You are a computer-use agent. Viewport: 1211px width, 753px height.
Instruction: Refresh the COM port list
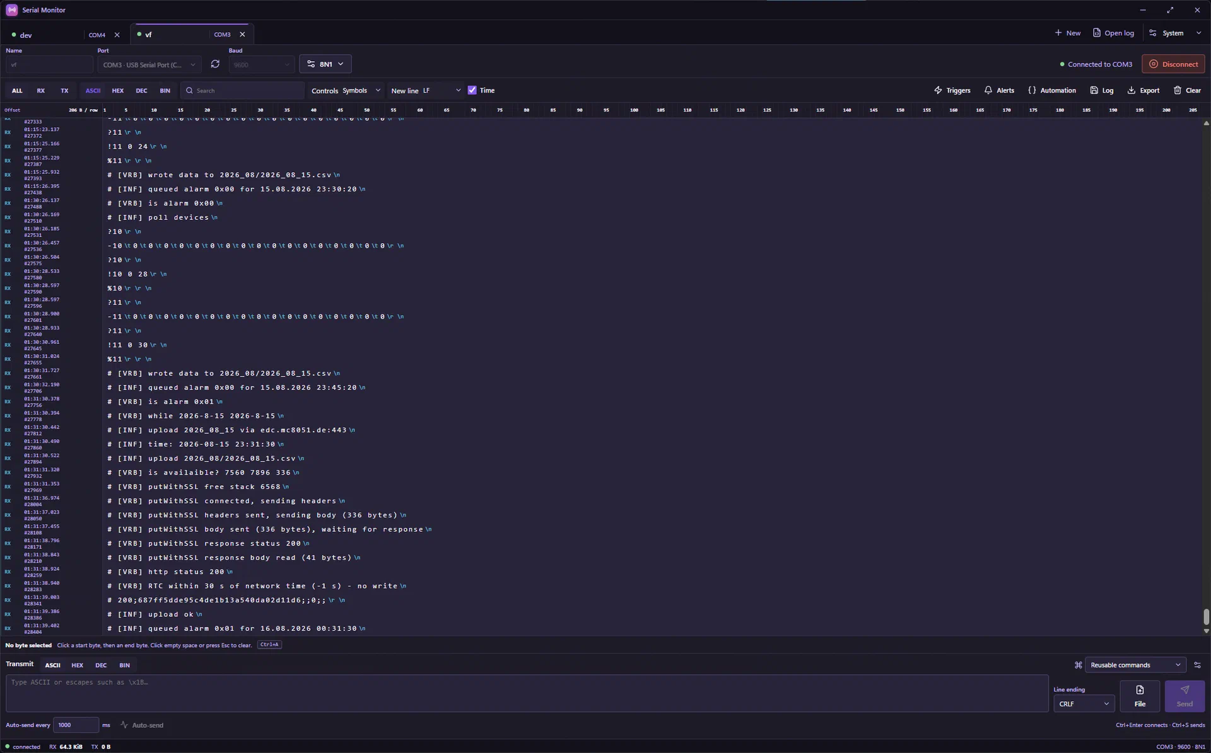(215, 64)
